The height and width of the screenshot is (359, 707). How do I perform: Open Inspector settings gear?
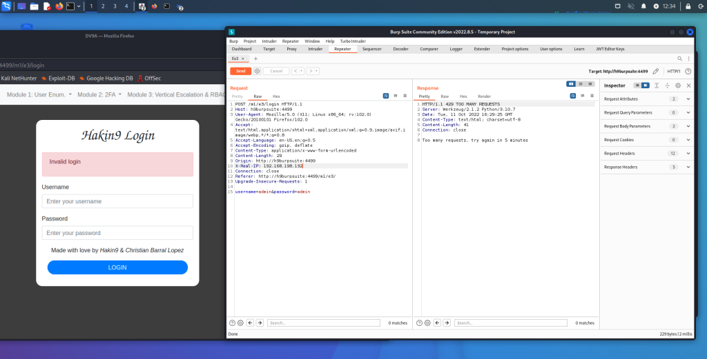(x=678, y=85)
